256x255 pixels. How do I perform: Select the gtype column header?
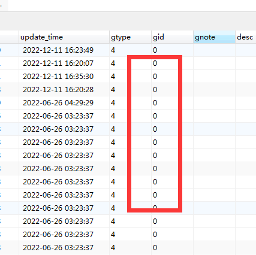coord(130,37)
